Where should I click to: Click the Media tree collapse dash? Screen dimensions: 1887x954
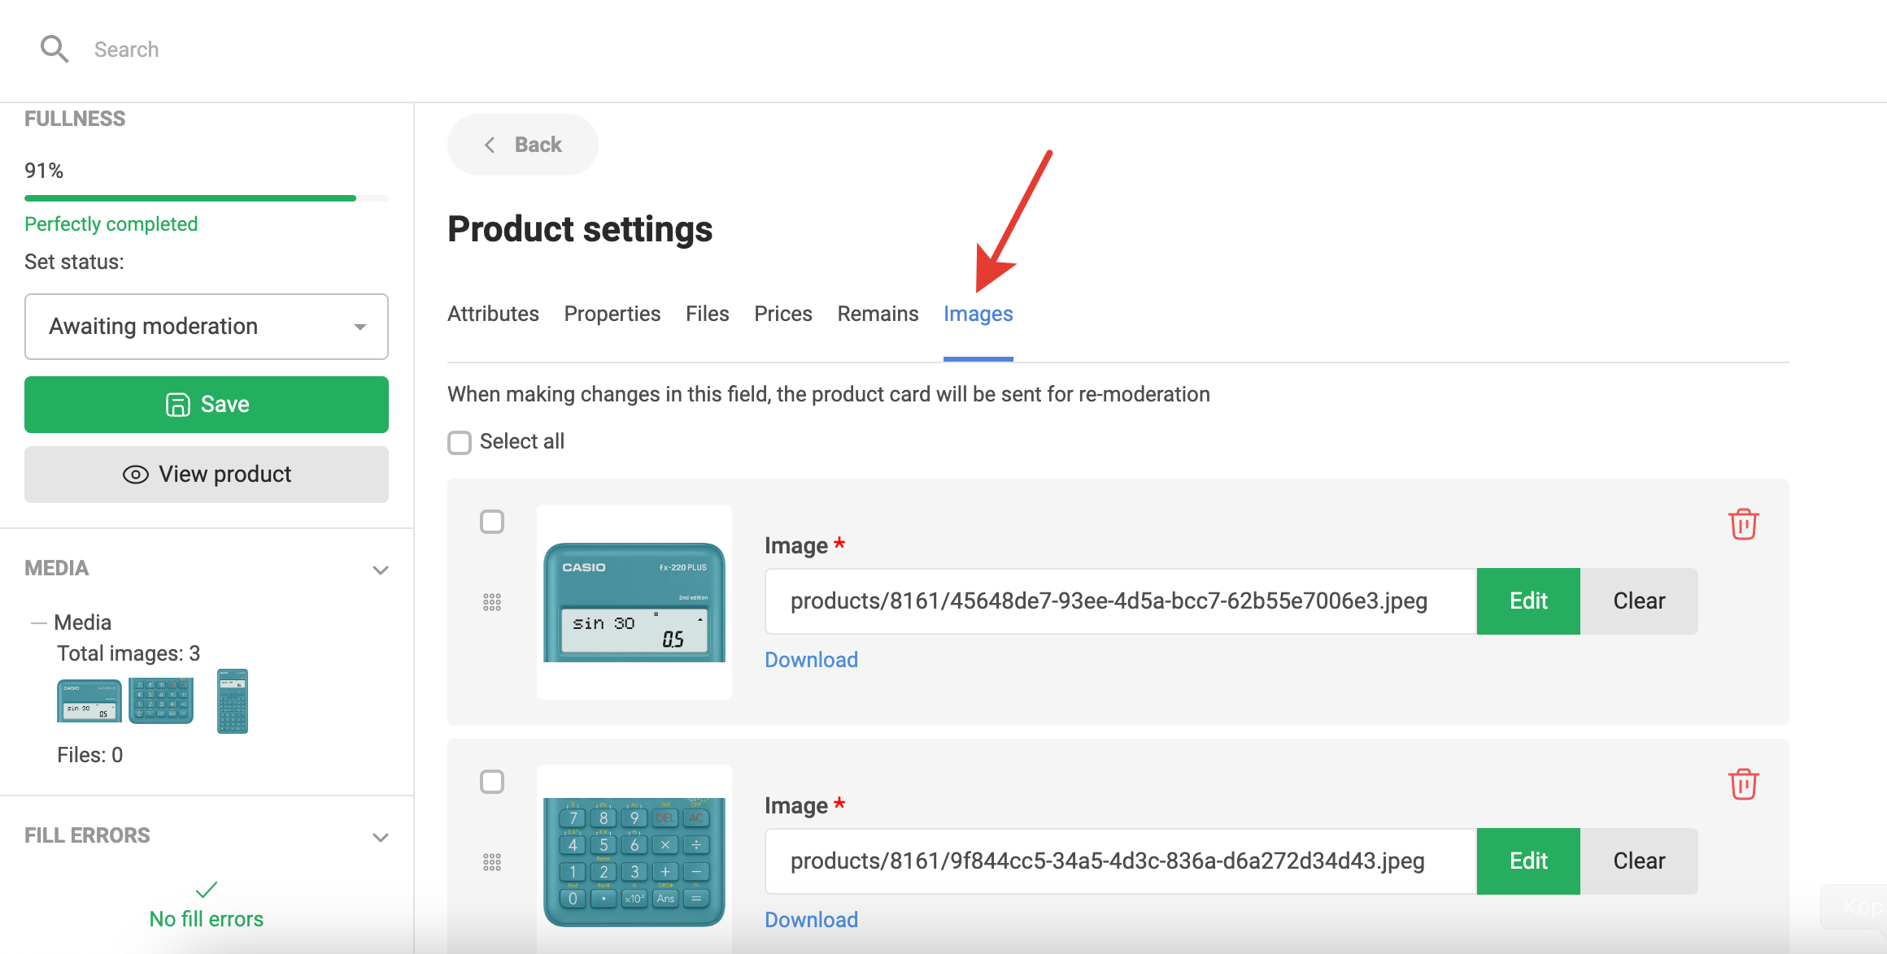tap(38, 623)
